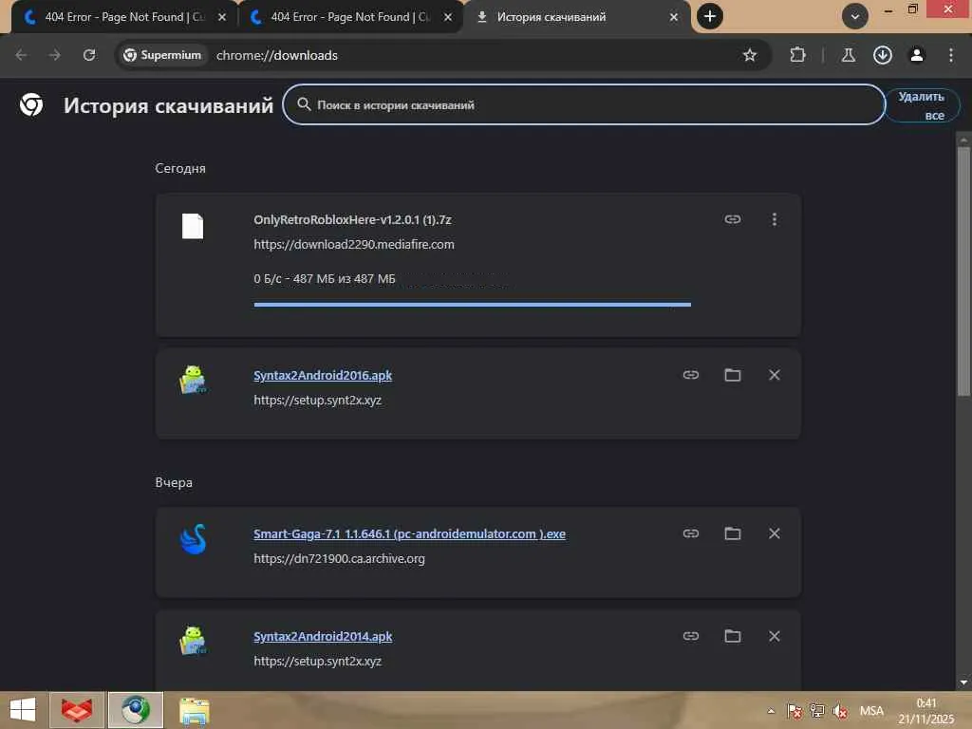This screenshot has width=972, height=729.
Task: Open the taskbar clock and date
Action: point(926,711)
